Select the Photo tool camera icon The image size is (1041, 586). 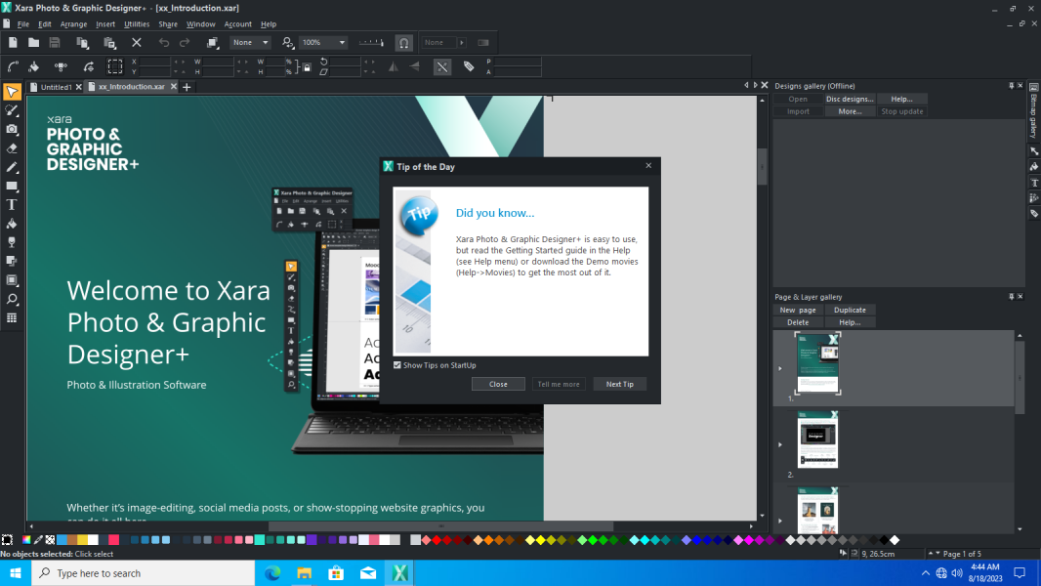tap(12, 129)
